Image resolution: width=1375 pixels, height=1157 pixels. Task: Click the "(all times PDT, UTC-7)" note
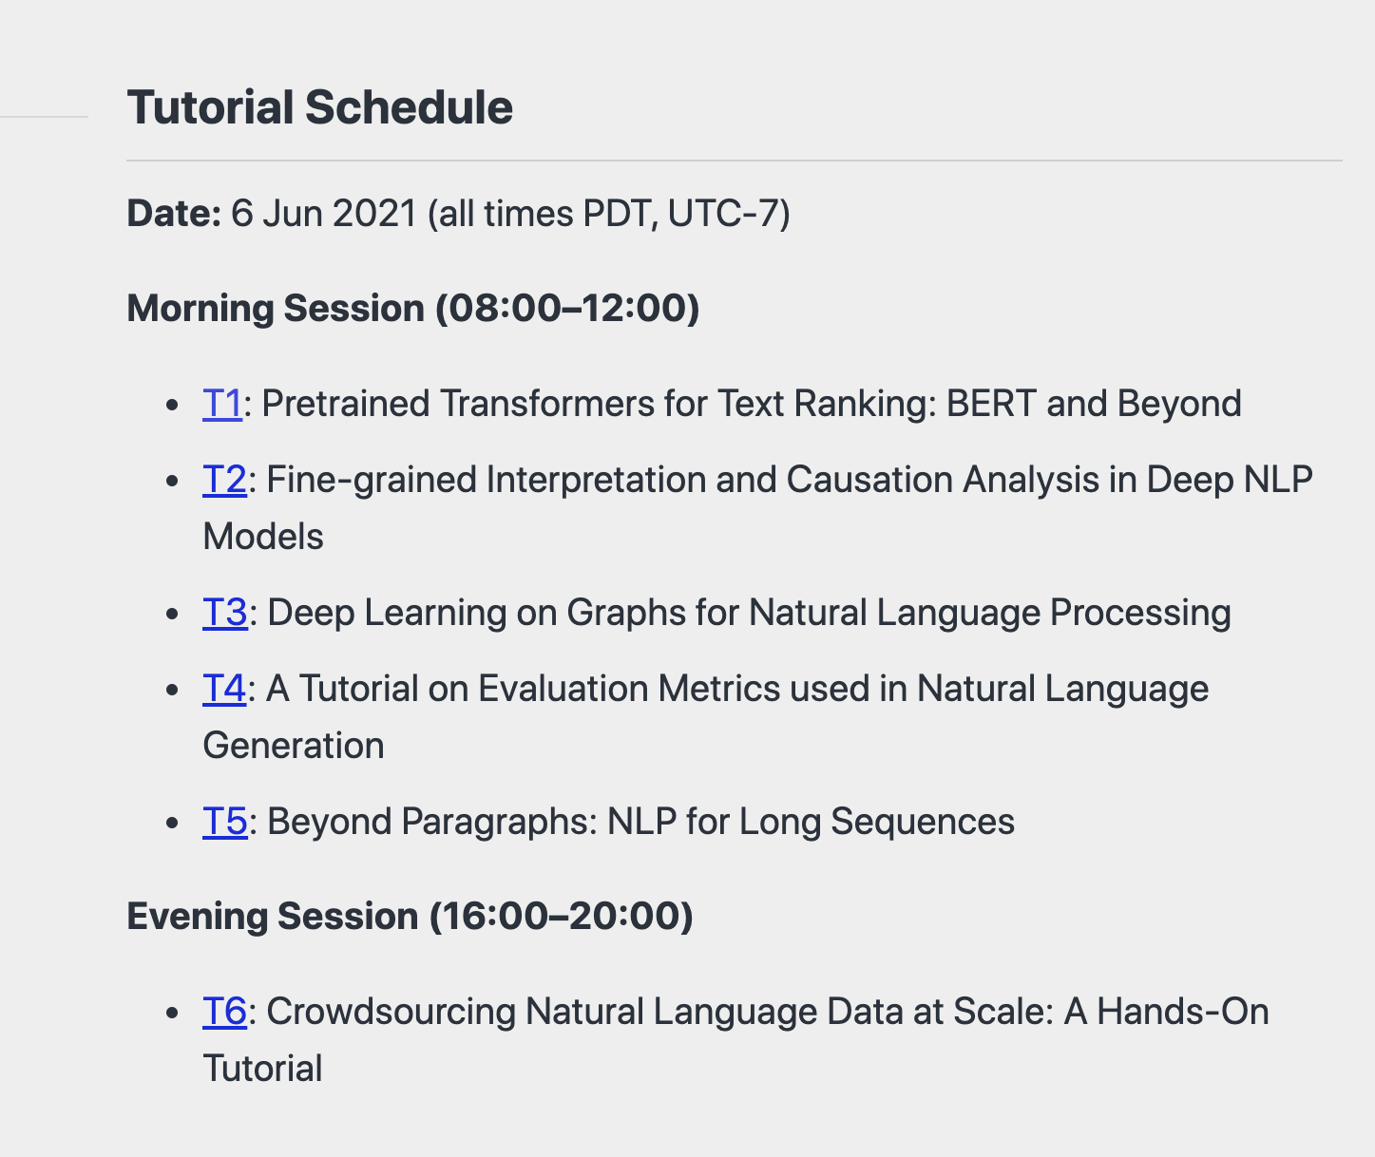[x=608, y=214]
